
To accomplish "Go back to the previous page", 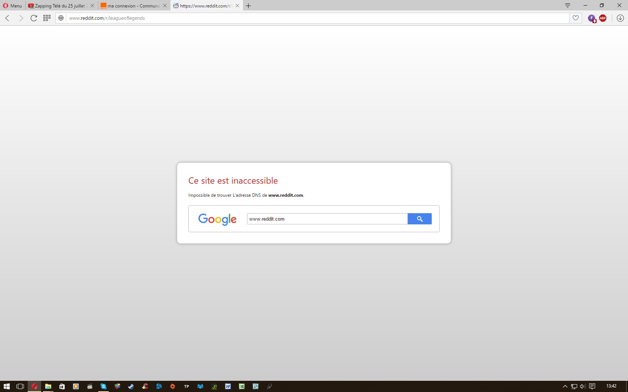I will pyautogui.click(x=7, y=18).
